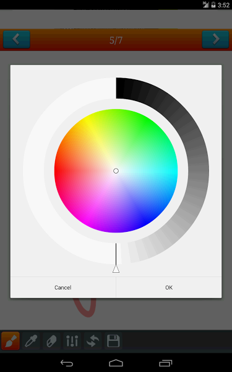Pick cyan on color wheel right edge
232x372 pixels.
point(174,171)
